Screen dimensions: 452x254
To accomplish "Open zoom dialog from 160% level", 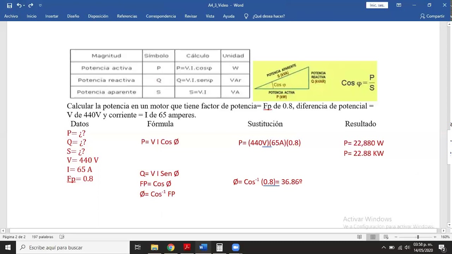I will click(x=445, y=237).
